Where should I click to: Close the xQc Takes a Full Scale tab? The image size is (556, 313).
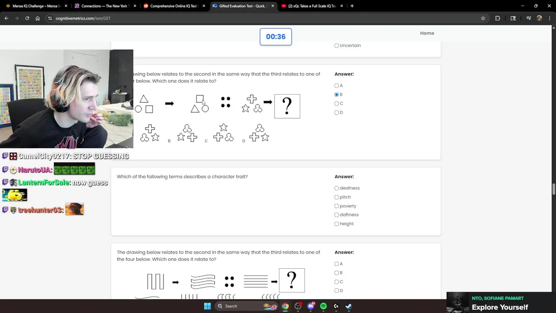click(x=341, y=6)
